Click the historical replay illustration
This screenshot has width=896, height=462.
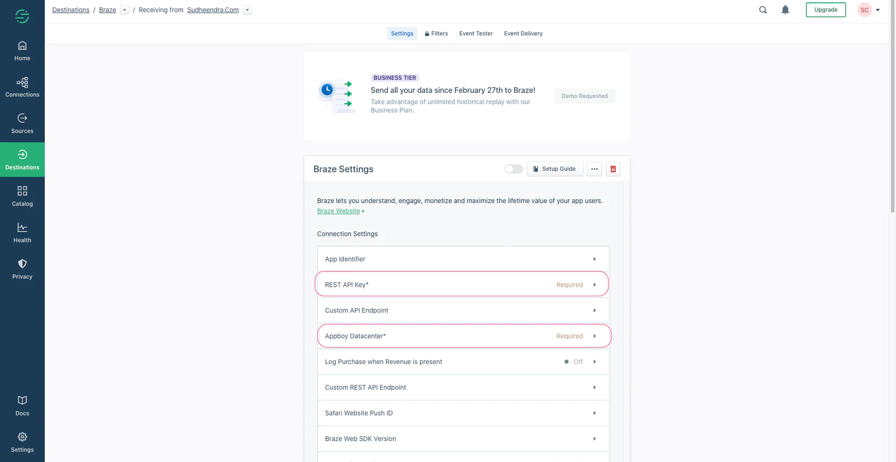tap(337, 96)
